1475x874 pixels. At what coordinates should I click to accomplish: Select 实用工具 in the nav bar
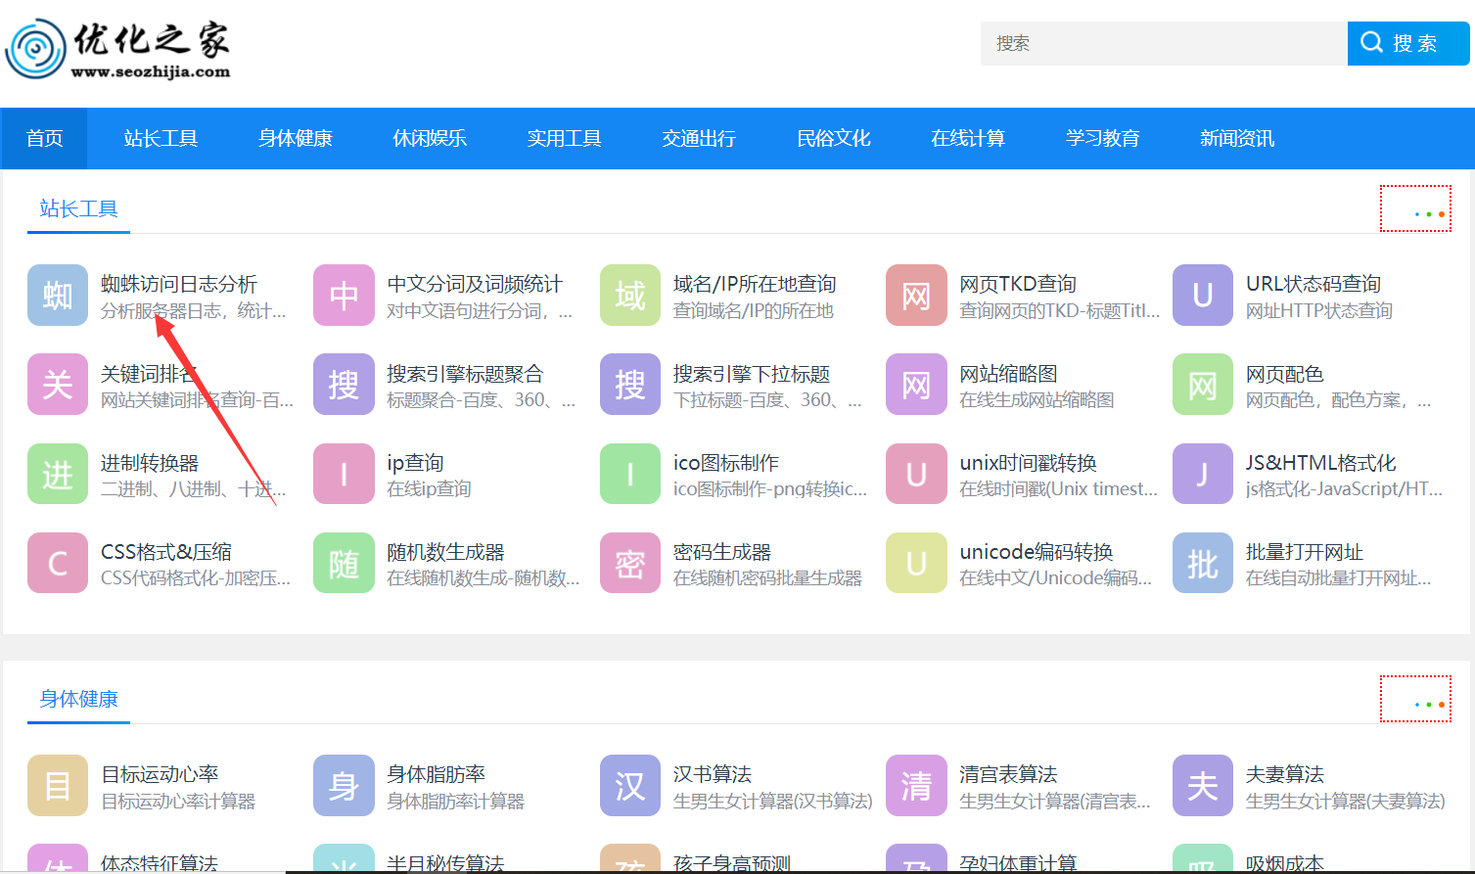tap(564, 138)
